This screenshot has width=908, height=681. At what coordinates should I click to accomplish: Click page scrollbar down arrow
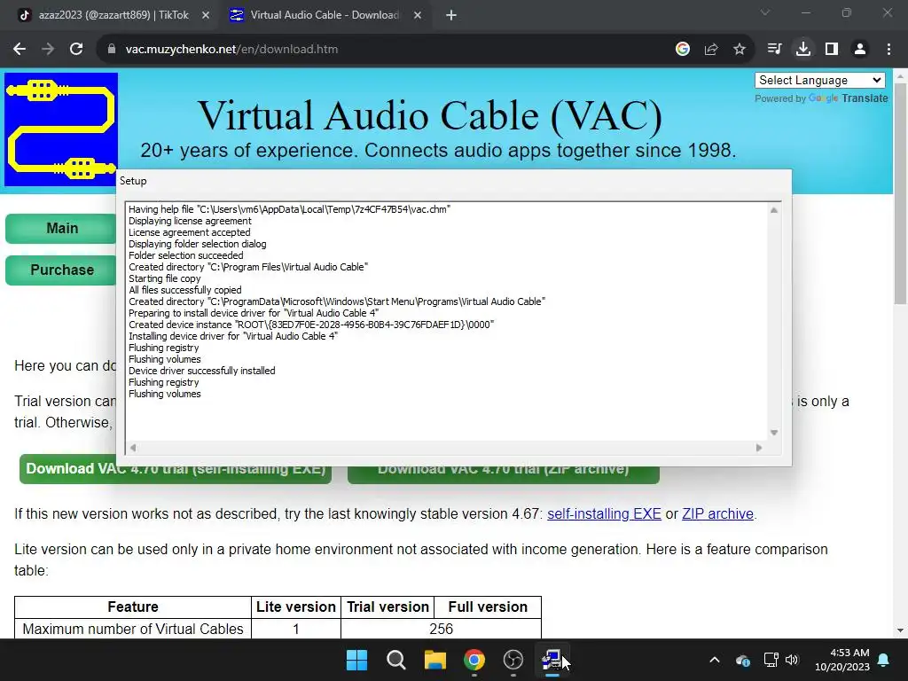900,630
